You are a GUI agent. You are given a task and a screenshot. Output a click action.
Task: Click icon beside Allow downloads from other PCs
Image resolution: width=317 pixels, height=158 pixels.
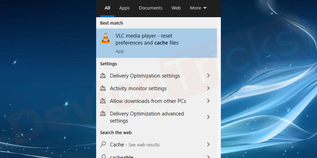(x=103, y=101)
